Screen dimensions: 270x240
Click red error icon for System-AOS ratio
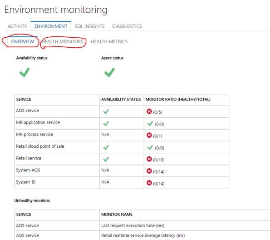click(x=149, y=171)
